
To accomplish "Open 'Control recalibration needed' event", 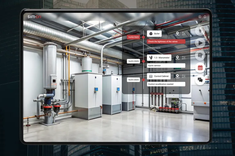I will [166, 84].
